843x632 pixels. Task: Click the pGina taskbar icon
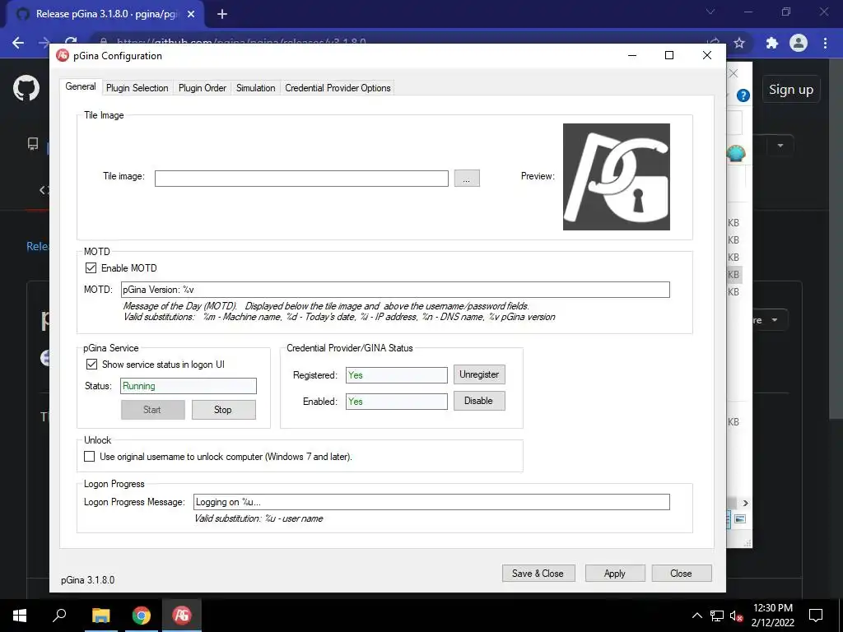182,616
